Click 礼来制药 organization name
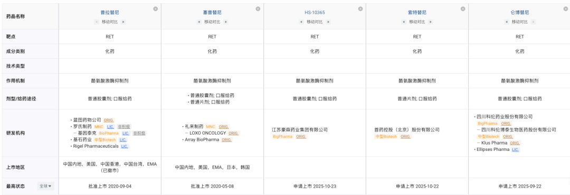Image resolution: width=570 pixels, height=195 pixels. pos(194,127)
